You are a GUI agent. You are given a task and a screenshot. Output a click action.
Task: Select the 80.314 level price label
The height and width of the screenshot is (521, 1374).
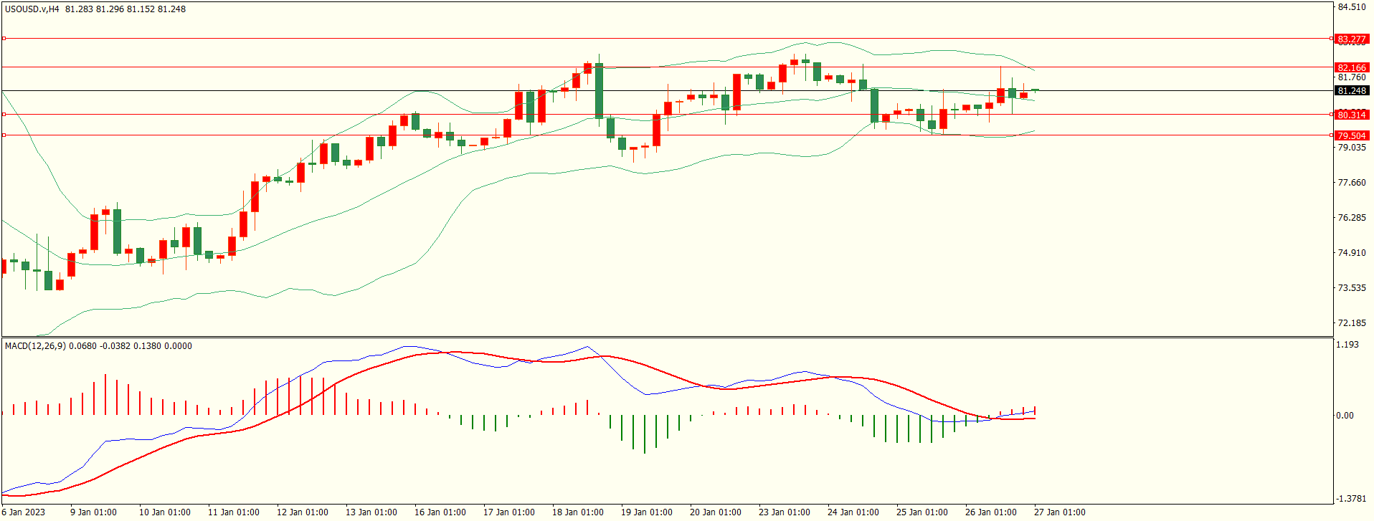[1352, 115]
